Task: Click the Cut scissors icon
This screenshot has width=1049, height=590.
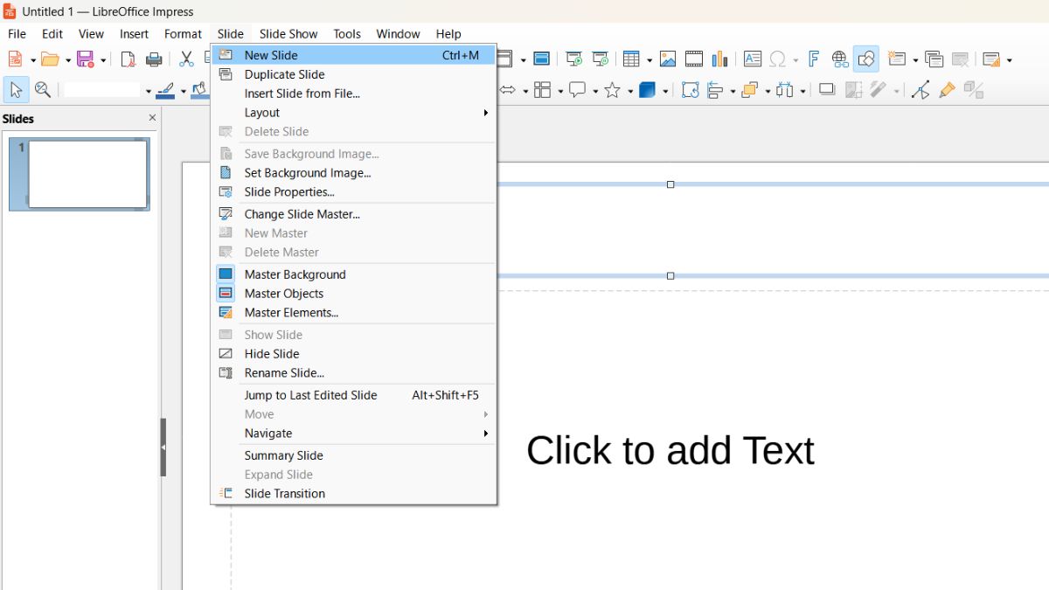Action: pyautogui.click(x=186, y=59)
